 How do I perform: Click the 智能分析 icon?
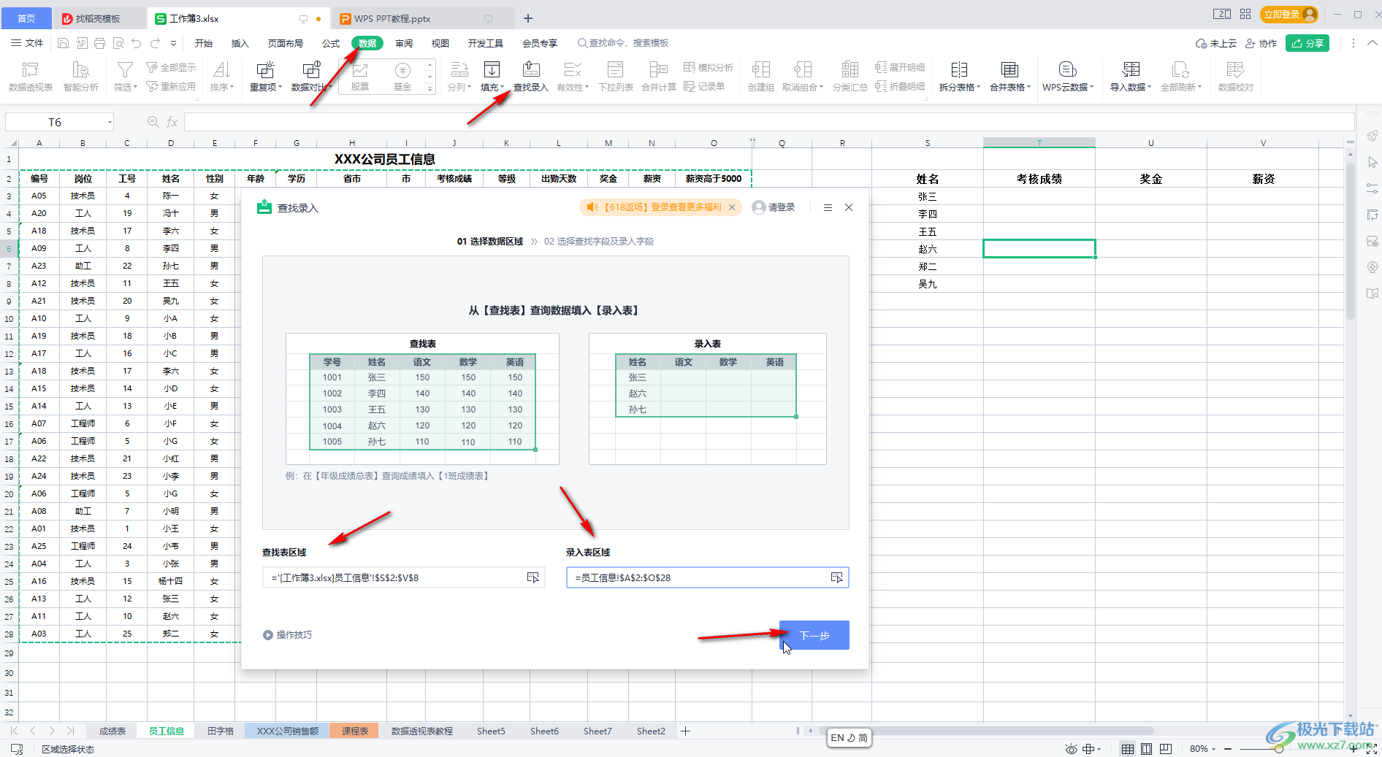tap(80, 77)
